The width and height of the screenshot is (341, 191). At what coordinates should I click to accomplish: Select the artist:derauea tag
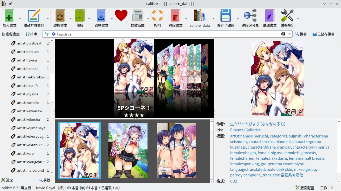coord(28,52)
